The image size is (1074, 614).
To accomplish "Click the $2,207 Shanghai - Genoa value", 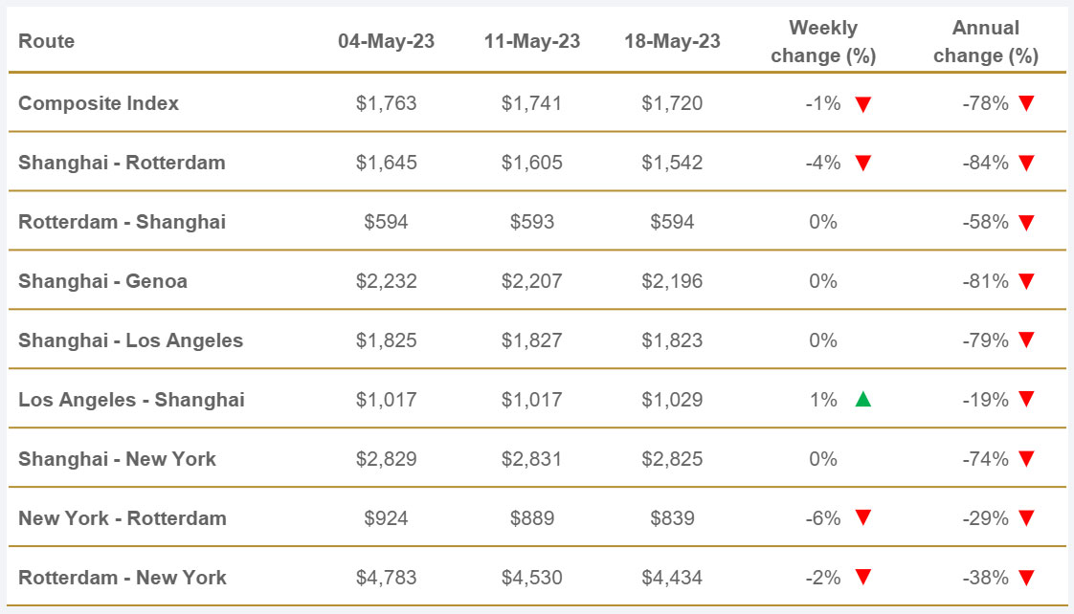I will pos(531,281).
